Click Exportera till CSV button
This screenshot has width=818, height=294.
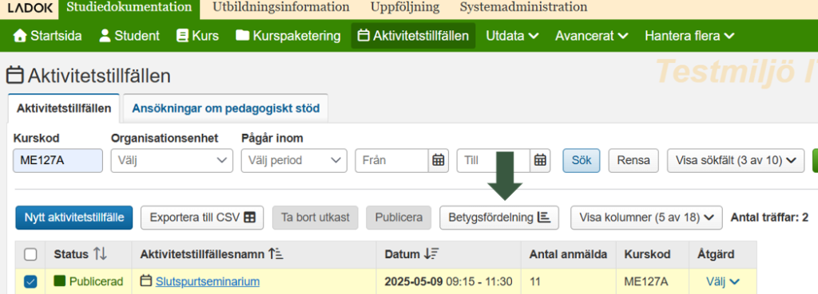point(202,218)
